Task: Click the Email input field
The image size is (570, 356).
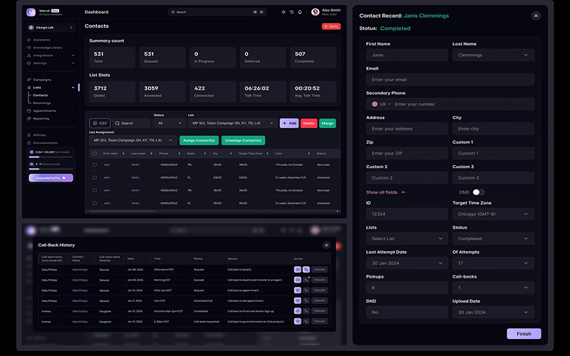Action: (450, 80)
